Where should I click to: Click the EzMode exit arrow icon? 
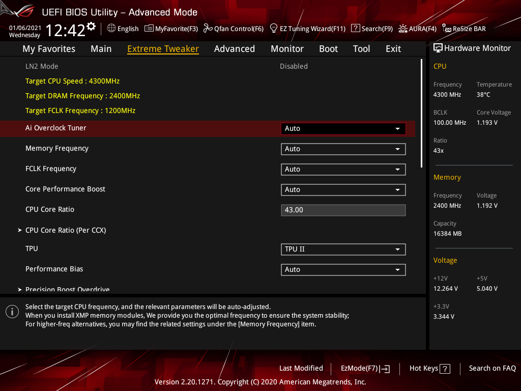[x=385, y=369]
